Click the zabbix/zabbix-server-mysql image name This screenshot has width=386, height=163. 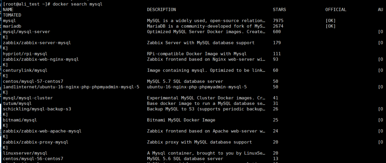pyautogui.click(x=37, y=43)
